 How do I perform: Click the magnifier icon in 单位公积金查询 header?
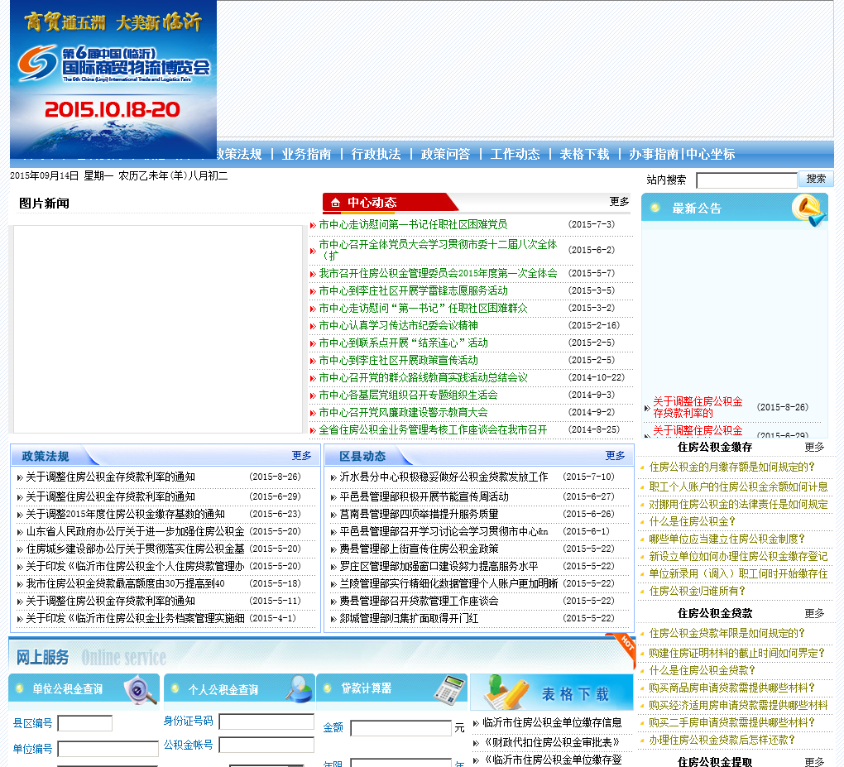pyautogui.click(x=140, y=690)
